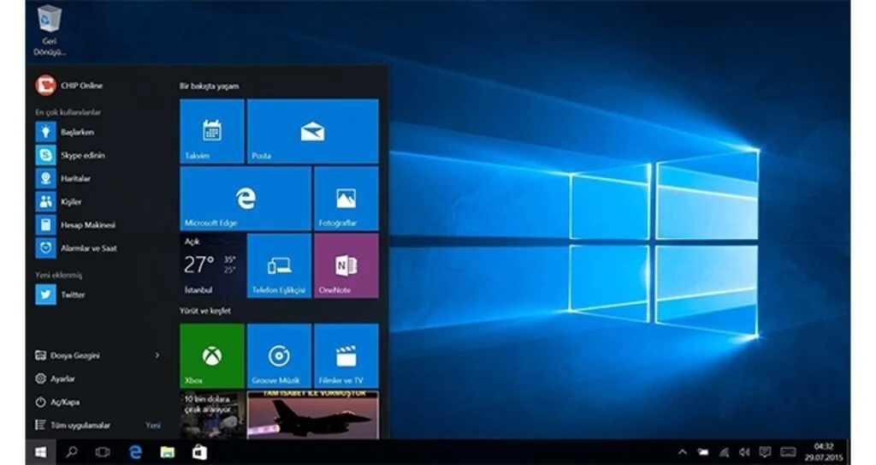
Task: Open Haritalar maps app
Action: (x=63, y=178)
